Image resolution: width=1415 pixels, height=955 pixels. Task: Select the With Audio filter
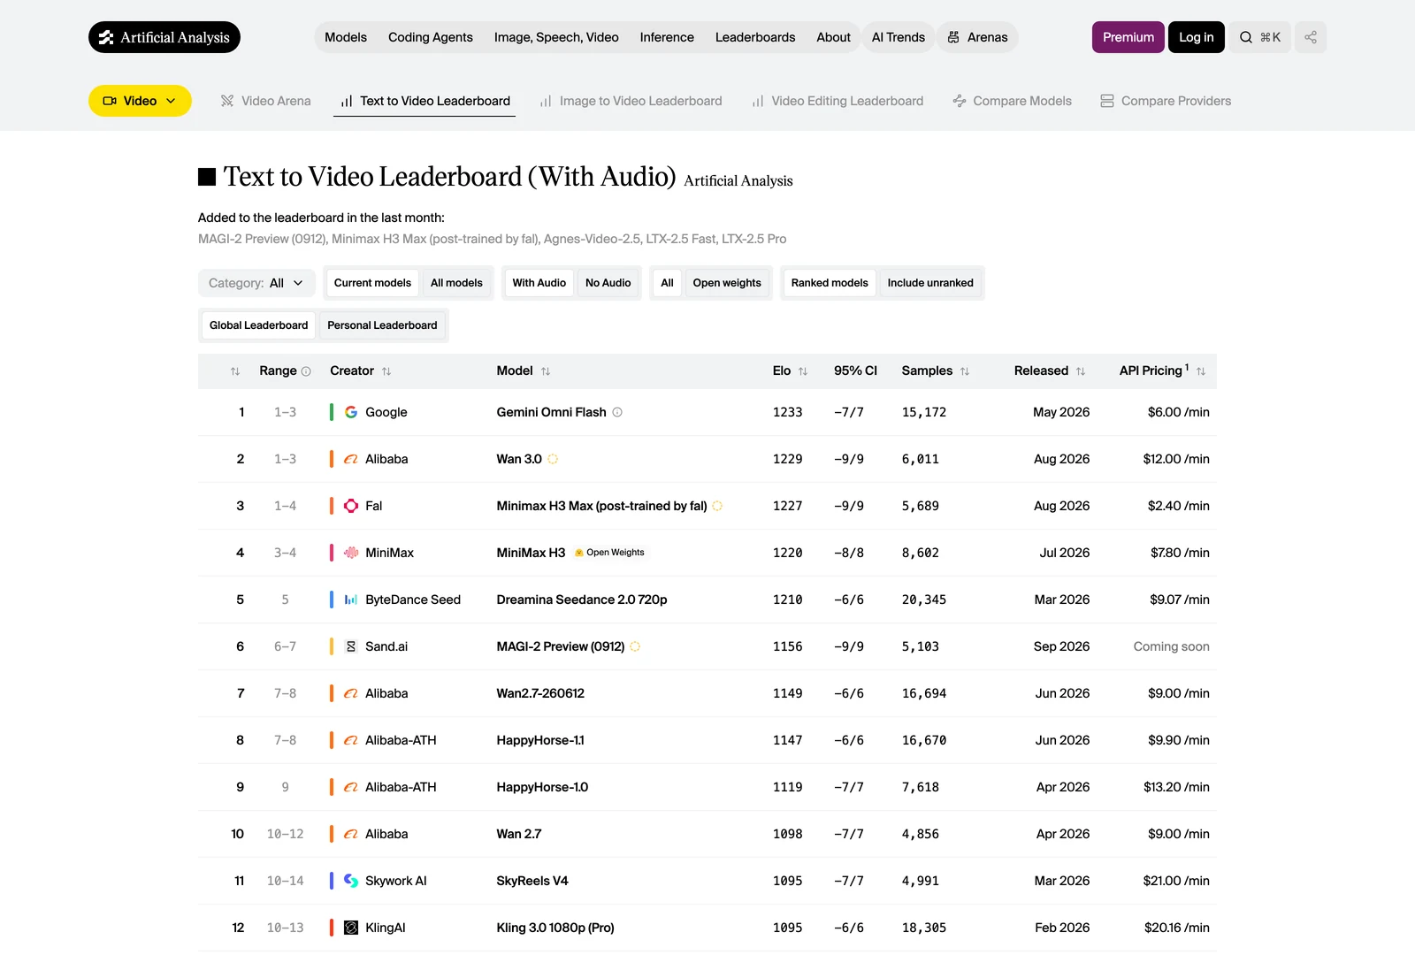point(539,283)
